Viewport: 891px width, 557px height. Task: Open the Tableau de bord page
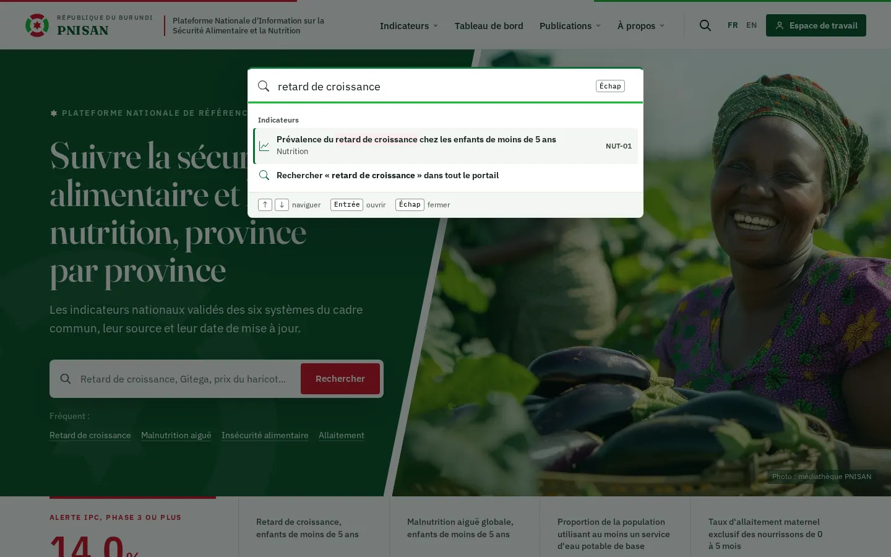point(489,25)
